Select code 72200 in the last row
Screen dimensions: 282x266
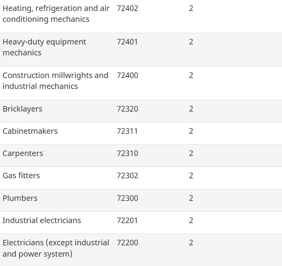click(127, 243)
